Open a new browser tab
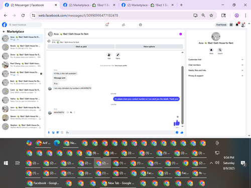This screenshot has height=188, width=251. tap(181, 5)
